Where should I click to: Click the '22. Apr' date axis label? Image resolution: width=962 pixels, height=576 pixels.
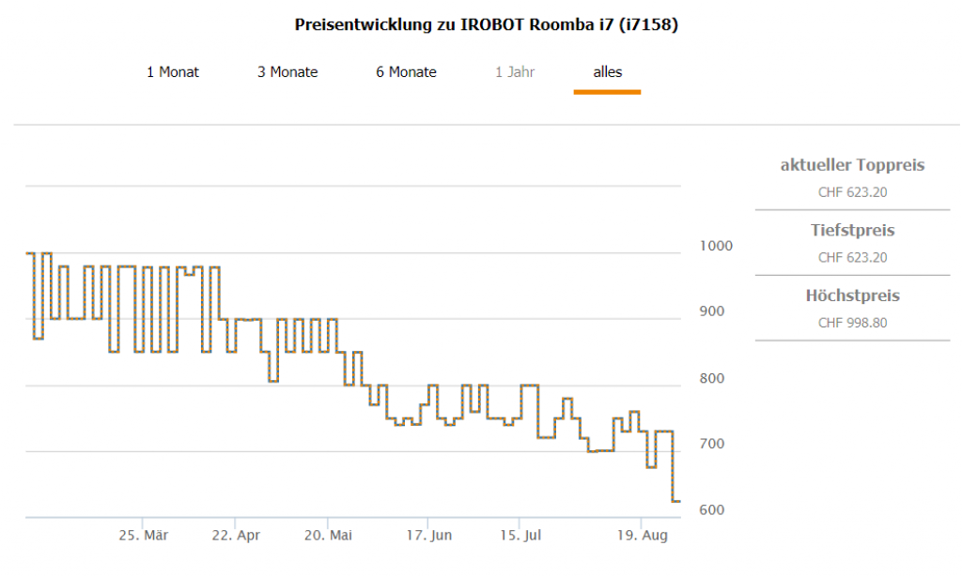point(236,536)
